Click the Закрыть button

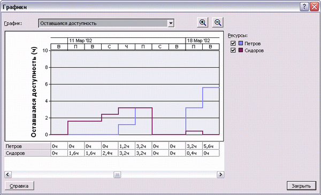301,186
